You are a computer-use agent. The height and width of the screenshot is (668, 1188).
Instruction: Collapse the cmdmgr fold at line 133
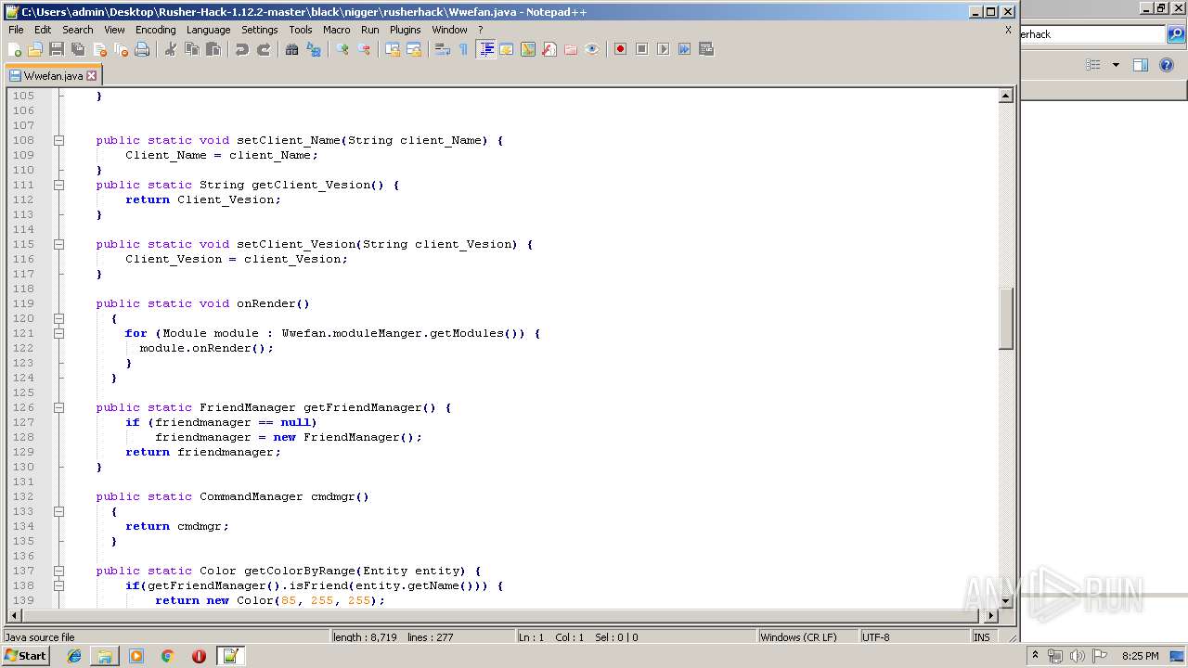[58, 511]
